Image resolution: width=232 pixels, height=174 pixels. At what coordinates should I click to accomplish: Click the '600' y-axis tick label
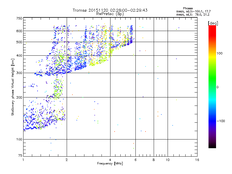pos(19,31)
